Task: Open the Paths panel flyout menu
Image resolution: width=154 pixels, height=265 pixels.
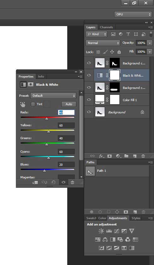Action: click(151, 162)
